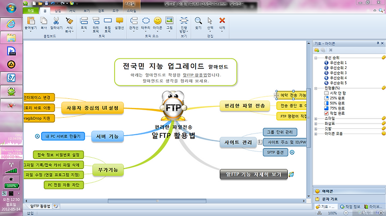Select the 서식 복사 format painter brush

(69, 21)
